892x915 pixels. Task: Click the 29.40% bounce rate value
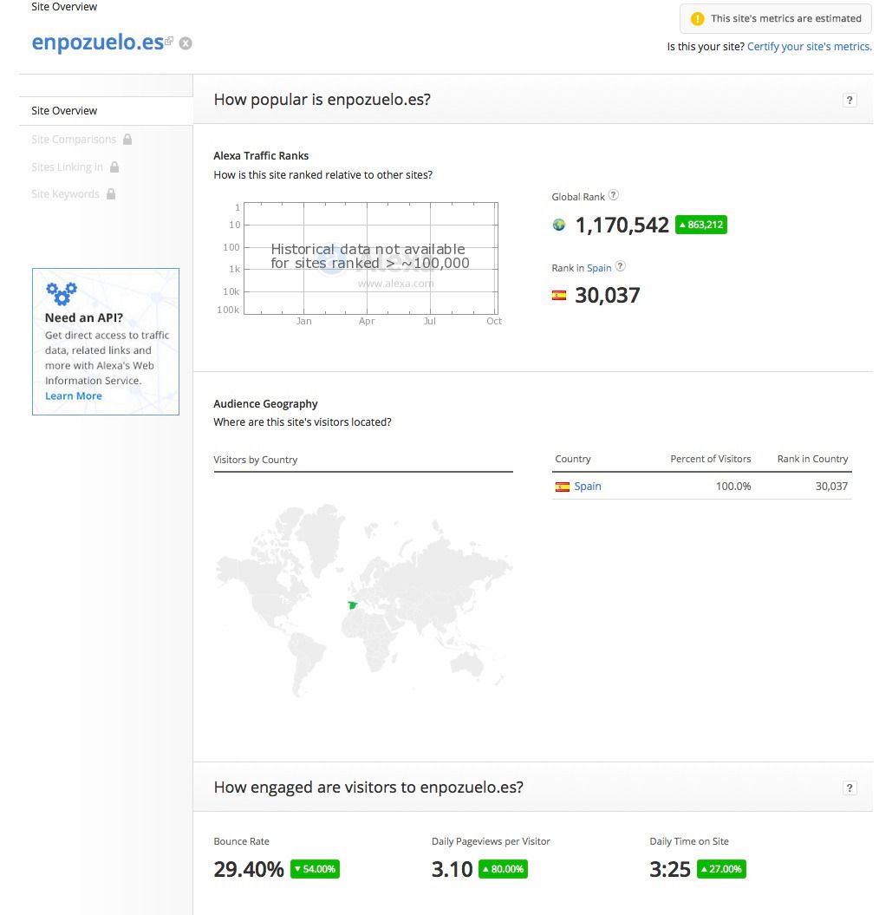[249, 869]
